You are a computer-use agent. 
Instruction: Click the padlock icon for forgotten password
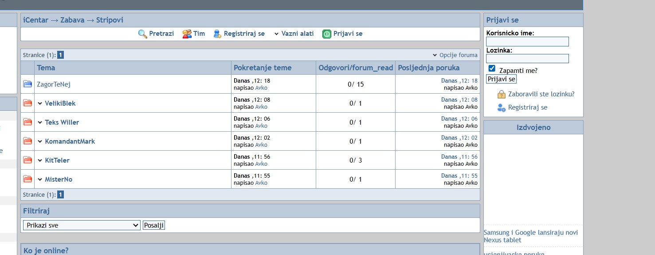(x=502, y=94)
